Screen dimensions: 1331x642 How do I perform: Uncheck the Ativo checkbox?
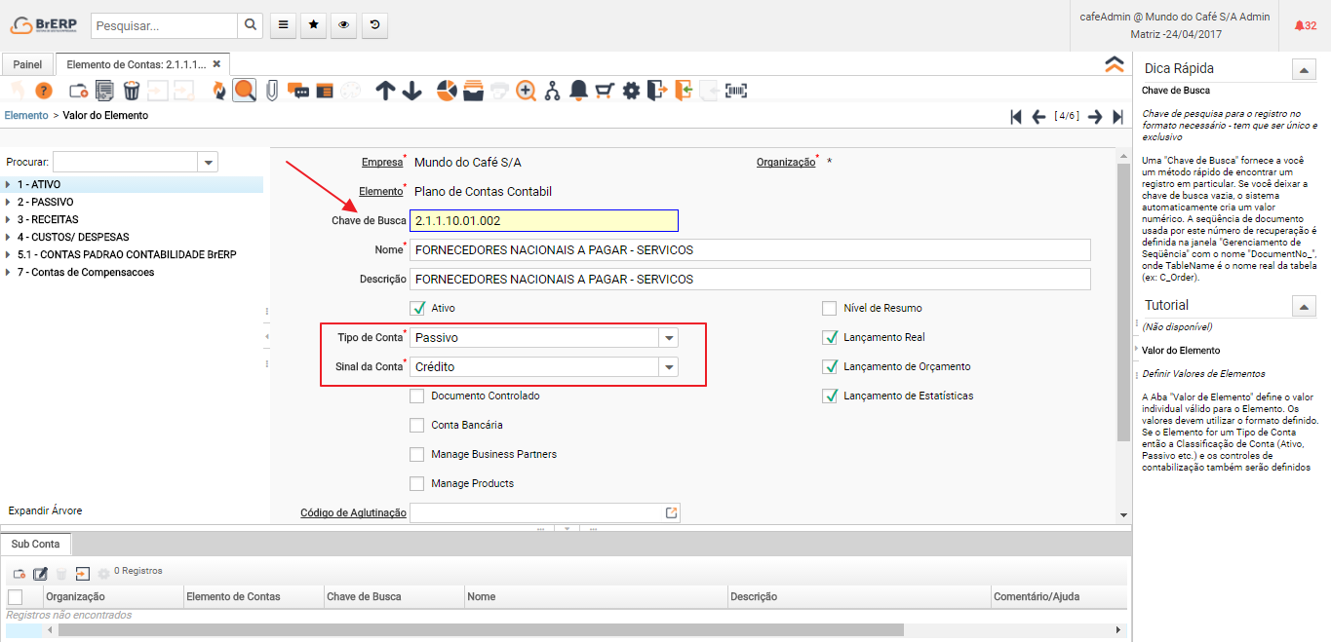[417, 308]
